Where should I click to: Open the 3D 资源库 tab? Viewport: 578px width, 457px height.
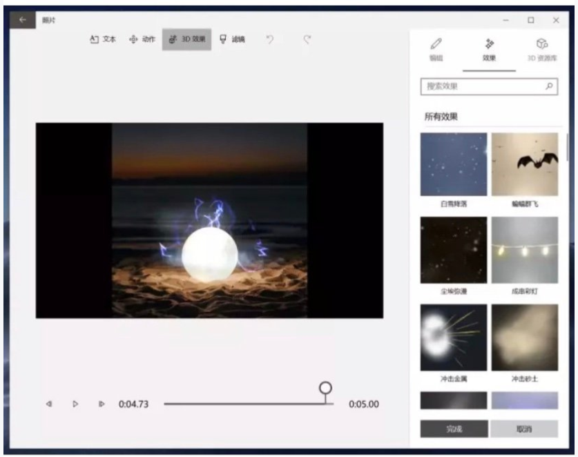tap(541, 50)
